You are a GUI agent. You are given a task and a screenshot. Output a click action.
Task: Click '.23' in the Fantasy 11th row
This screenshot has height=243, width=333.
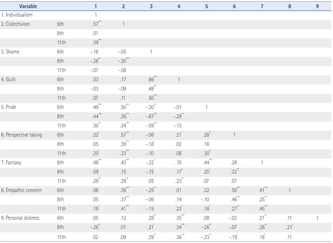tap(179, 181)
